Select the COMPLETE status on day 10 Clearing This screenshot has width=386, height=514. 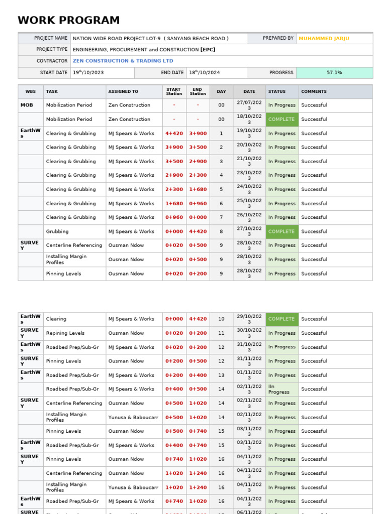[282, 319]
